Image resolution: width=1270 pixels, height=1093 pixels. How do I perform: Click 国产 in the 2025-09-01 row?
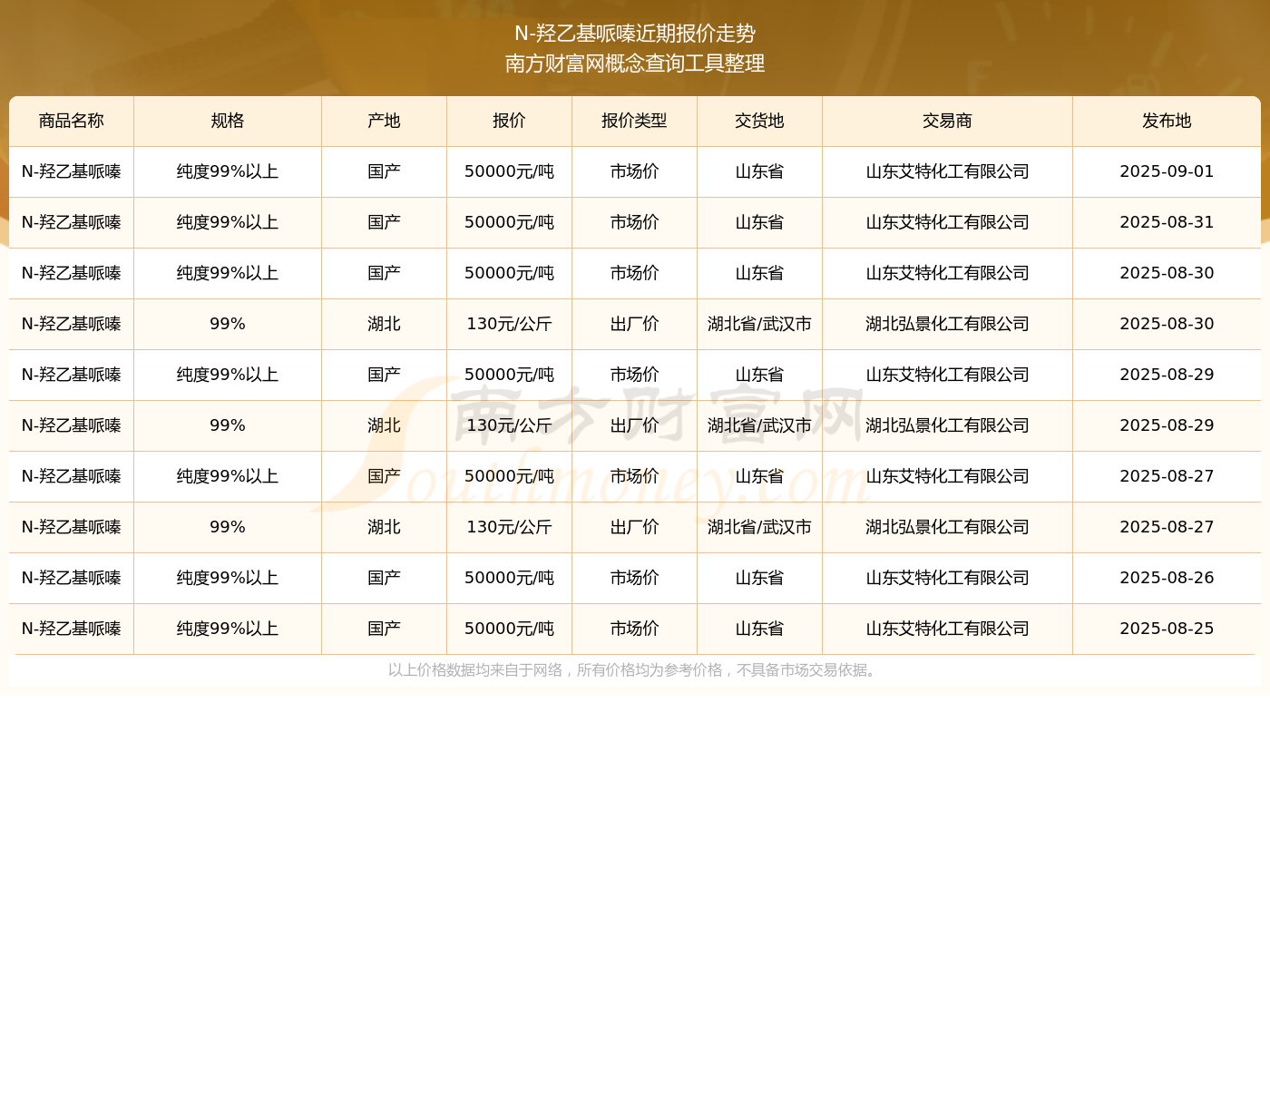point(385,171)
